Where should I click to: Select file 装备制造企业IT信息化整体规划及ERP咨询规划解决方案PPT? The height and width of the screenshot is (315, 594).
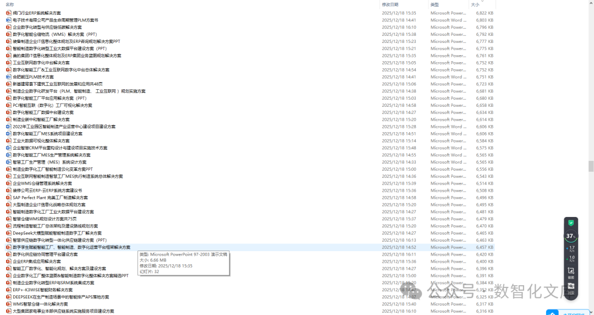pyautogui.click(x=67, y=41)
